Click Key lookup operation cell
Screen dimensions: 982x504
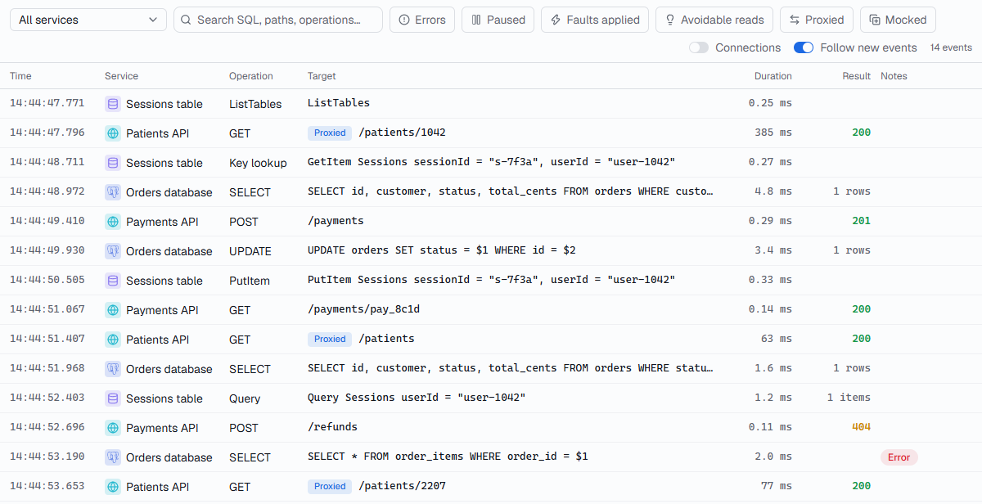(258, 163)
